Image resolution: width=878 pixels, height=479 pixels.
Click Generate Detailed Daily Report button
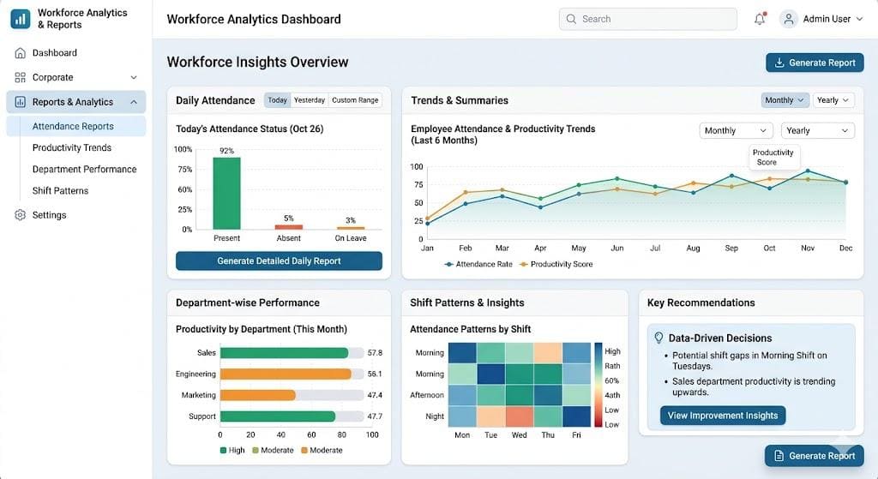[x=279, y=260]
